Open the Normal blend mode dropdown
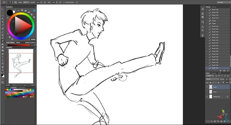This screenshot has width=231, height=125. 213,79
